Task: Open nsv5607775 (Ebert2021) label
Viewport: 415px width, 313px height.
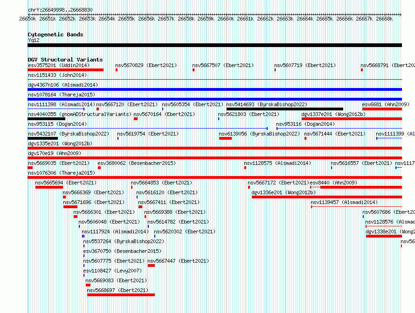Action: pos(114,261)
